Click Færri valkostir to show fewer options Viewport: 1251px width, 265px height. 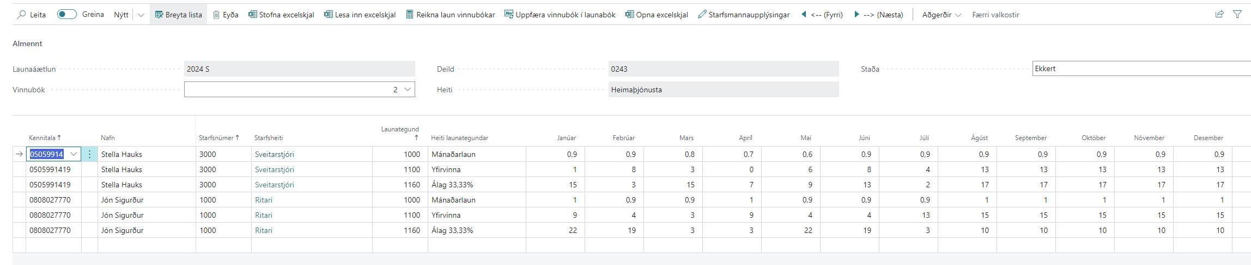point(995,15)
